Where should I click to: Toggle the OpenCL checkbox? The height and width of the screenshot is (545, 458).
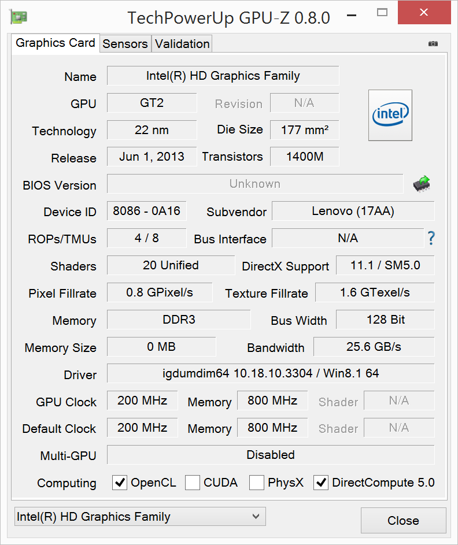[x=120, y=483]
